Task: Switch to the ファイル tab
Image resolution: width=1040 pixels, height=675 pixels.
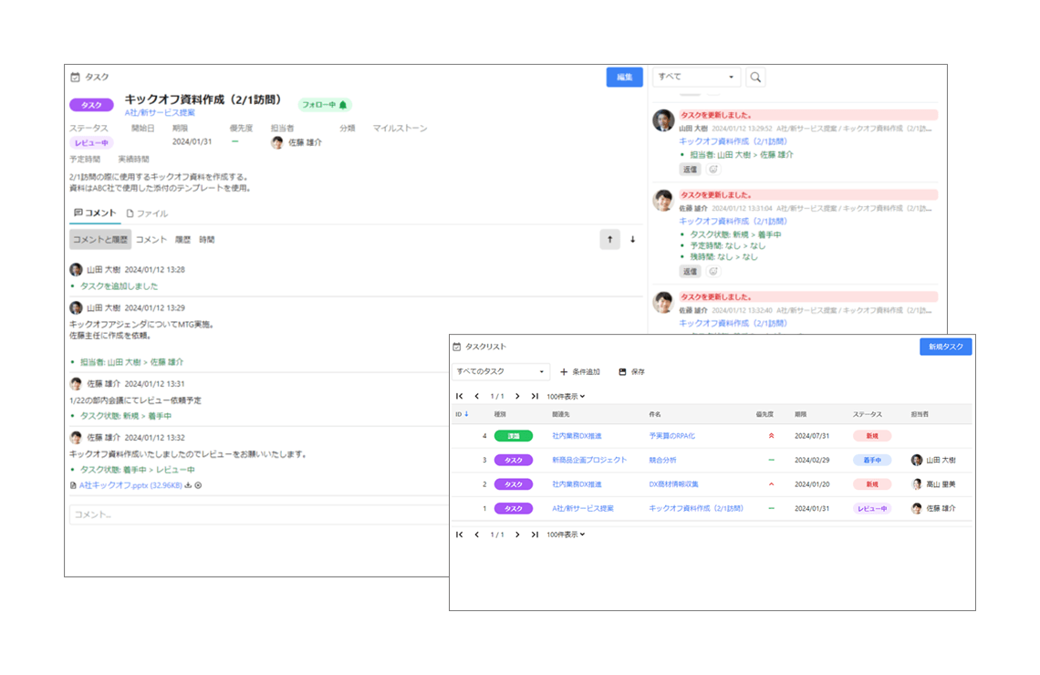Action: (147, 213)
